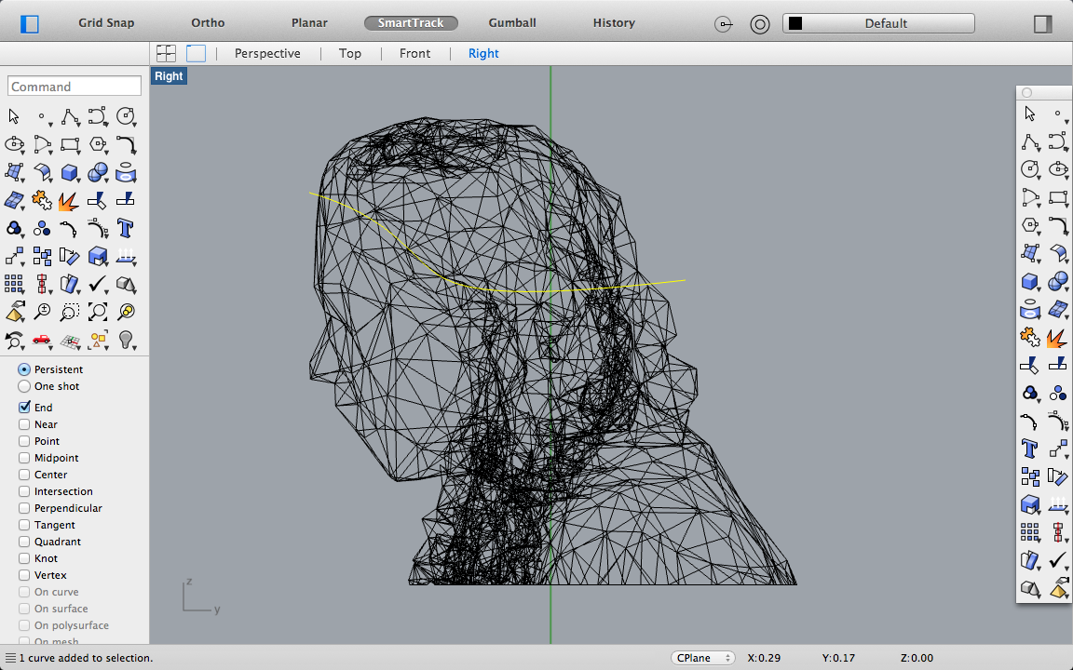Screen dimensions: 1073x670
Task: Switch to the Top viewport tab
Action: point(350,53)
